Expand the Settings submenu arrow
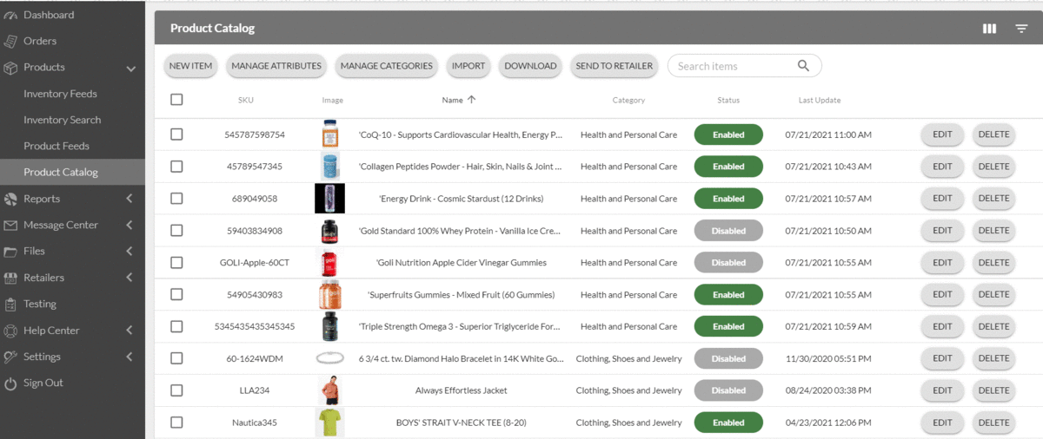This screenshot has width=1043, height=439. [130, 357]
